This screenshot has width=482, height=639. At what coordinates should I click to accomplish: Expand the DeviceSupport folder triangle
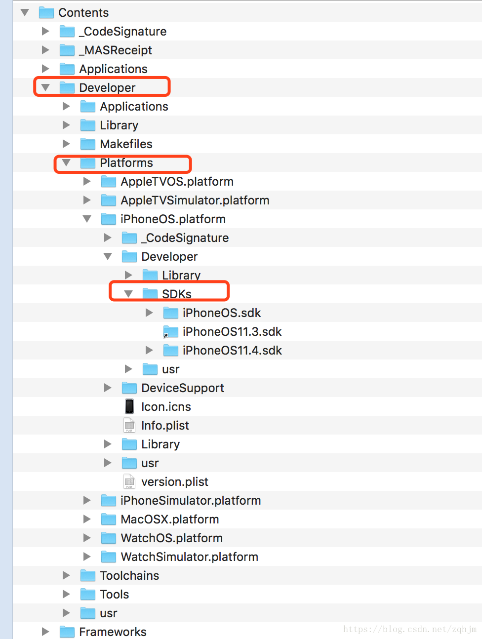pyautogui.click(x=108, y=388)
